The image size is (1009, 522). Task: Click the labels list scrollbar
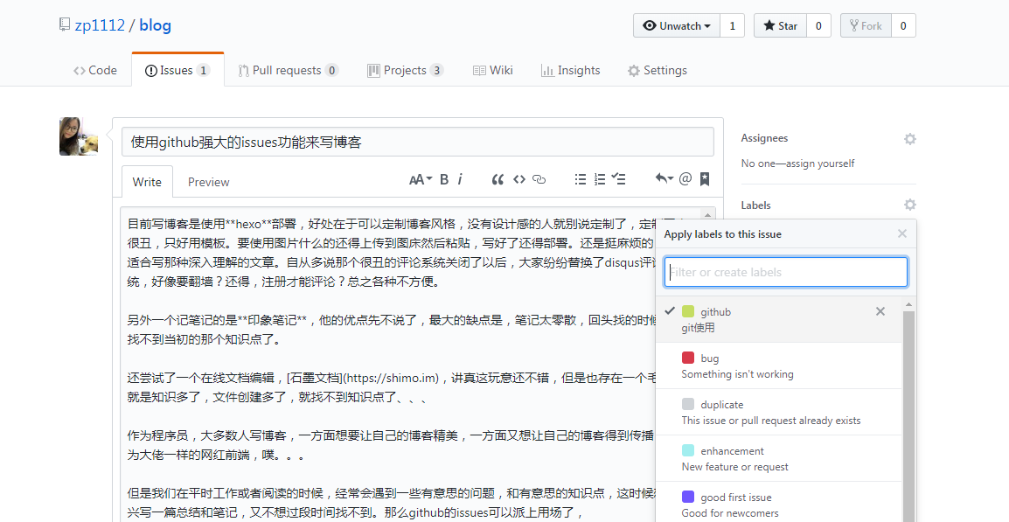pyautogui.click(x=908, y=416)
